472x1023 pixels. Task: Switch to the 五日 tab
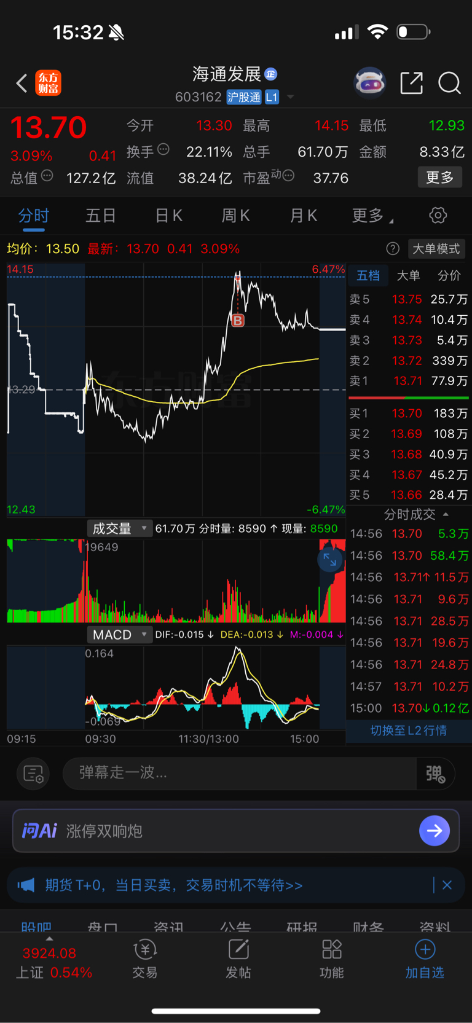point(101,216)
